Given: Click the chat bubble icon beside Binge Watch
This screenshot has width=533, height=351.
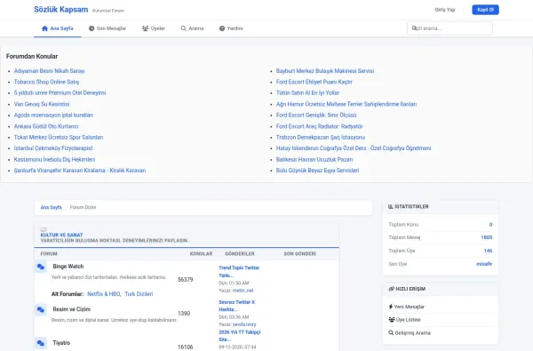Looking at the screenshot, I should pos(41,267).
